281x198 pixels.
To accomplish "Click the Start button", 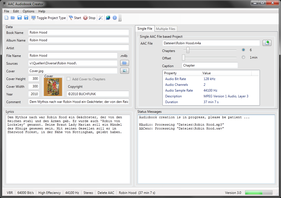I will pyautogui.click(x=75, y=18).
